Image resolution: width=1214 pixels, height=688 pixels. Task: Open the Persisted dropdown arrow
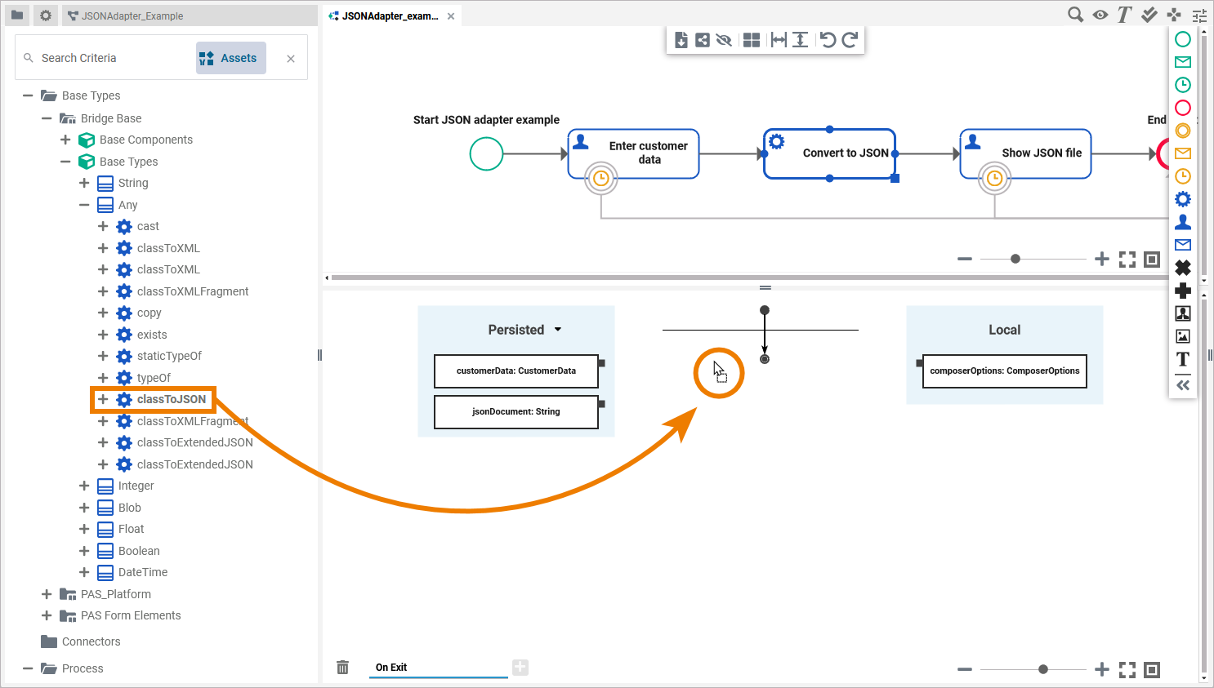(558, 330)
